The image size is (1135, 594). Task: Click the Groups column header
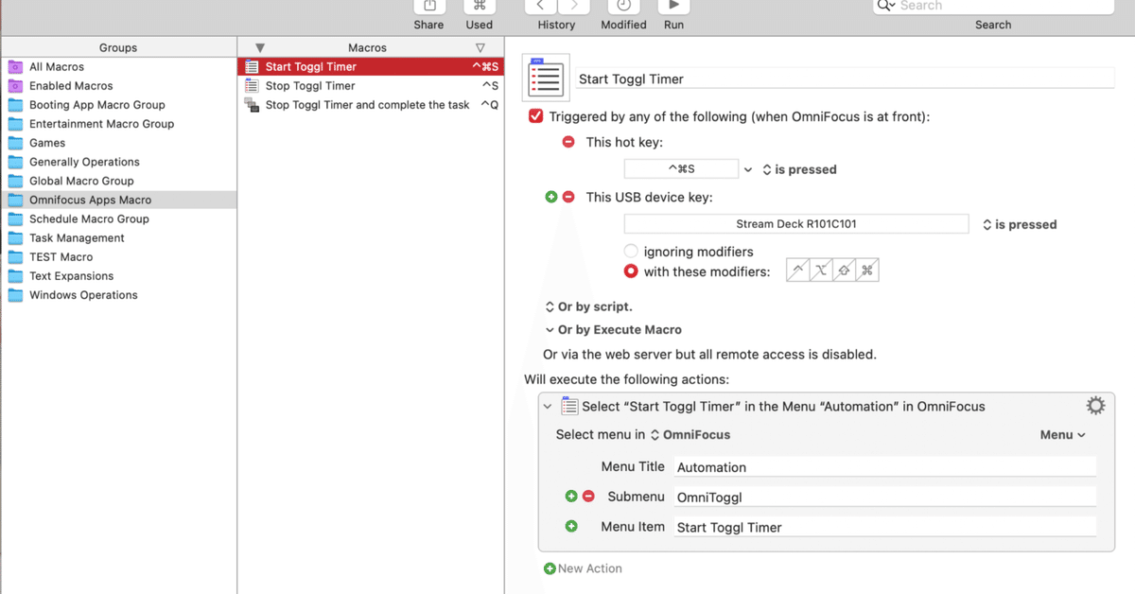[118, 47]
